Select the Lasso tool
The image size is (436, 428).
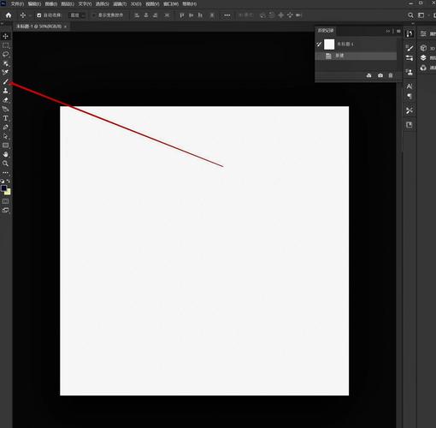5,54
